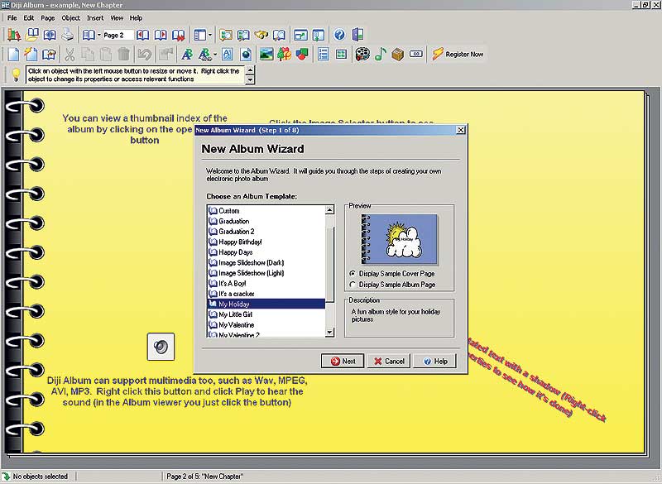Screen dimensions: 662x484
Task: Insert a picture using the landscape icon
Action: click(266, 54)
